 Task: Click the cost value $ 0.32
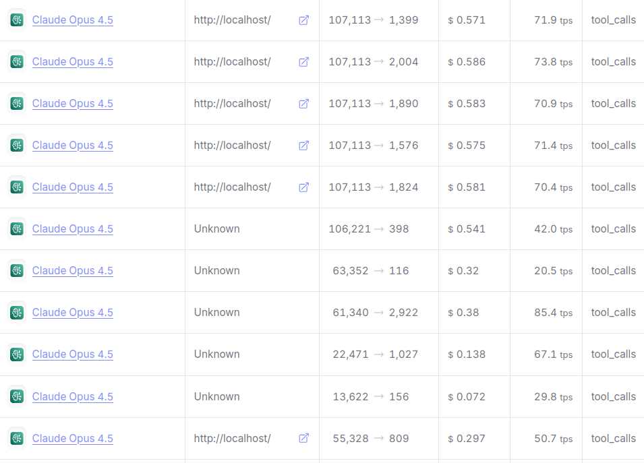coord(463,271)
